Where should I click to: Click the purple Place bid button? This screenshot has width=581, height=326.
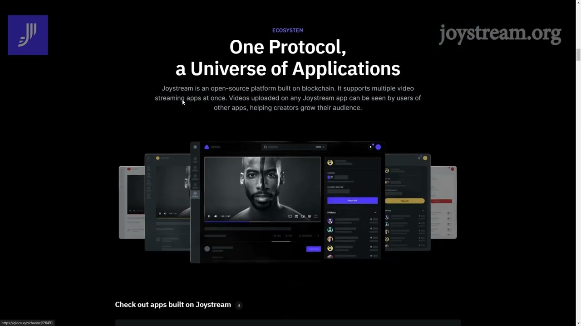pos(353,201)
